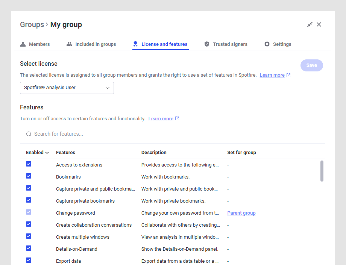The height and width of the screenshot is (265, 346).
Task: Toggle the Export data checkbox
Action: [29, 260]
